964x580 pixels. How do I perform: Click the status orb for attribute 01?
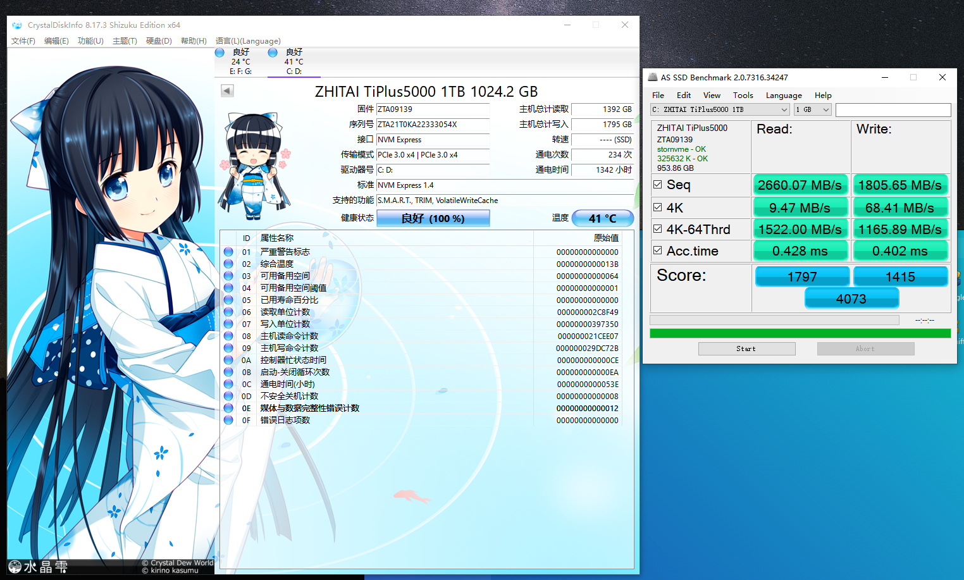tap(228, 252)
